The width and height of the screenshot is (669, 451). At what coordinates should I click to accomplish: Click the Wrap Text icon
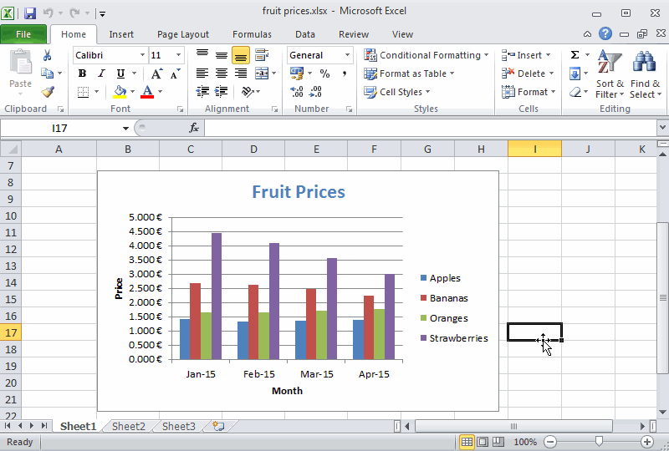(x=262, y=55)
